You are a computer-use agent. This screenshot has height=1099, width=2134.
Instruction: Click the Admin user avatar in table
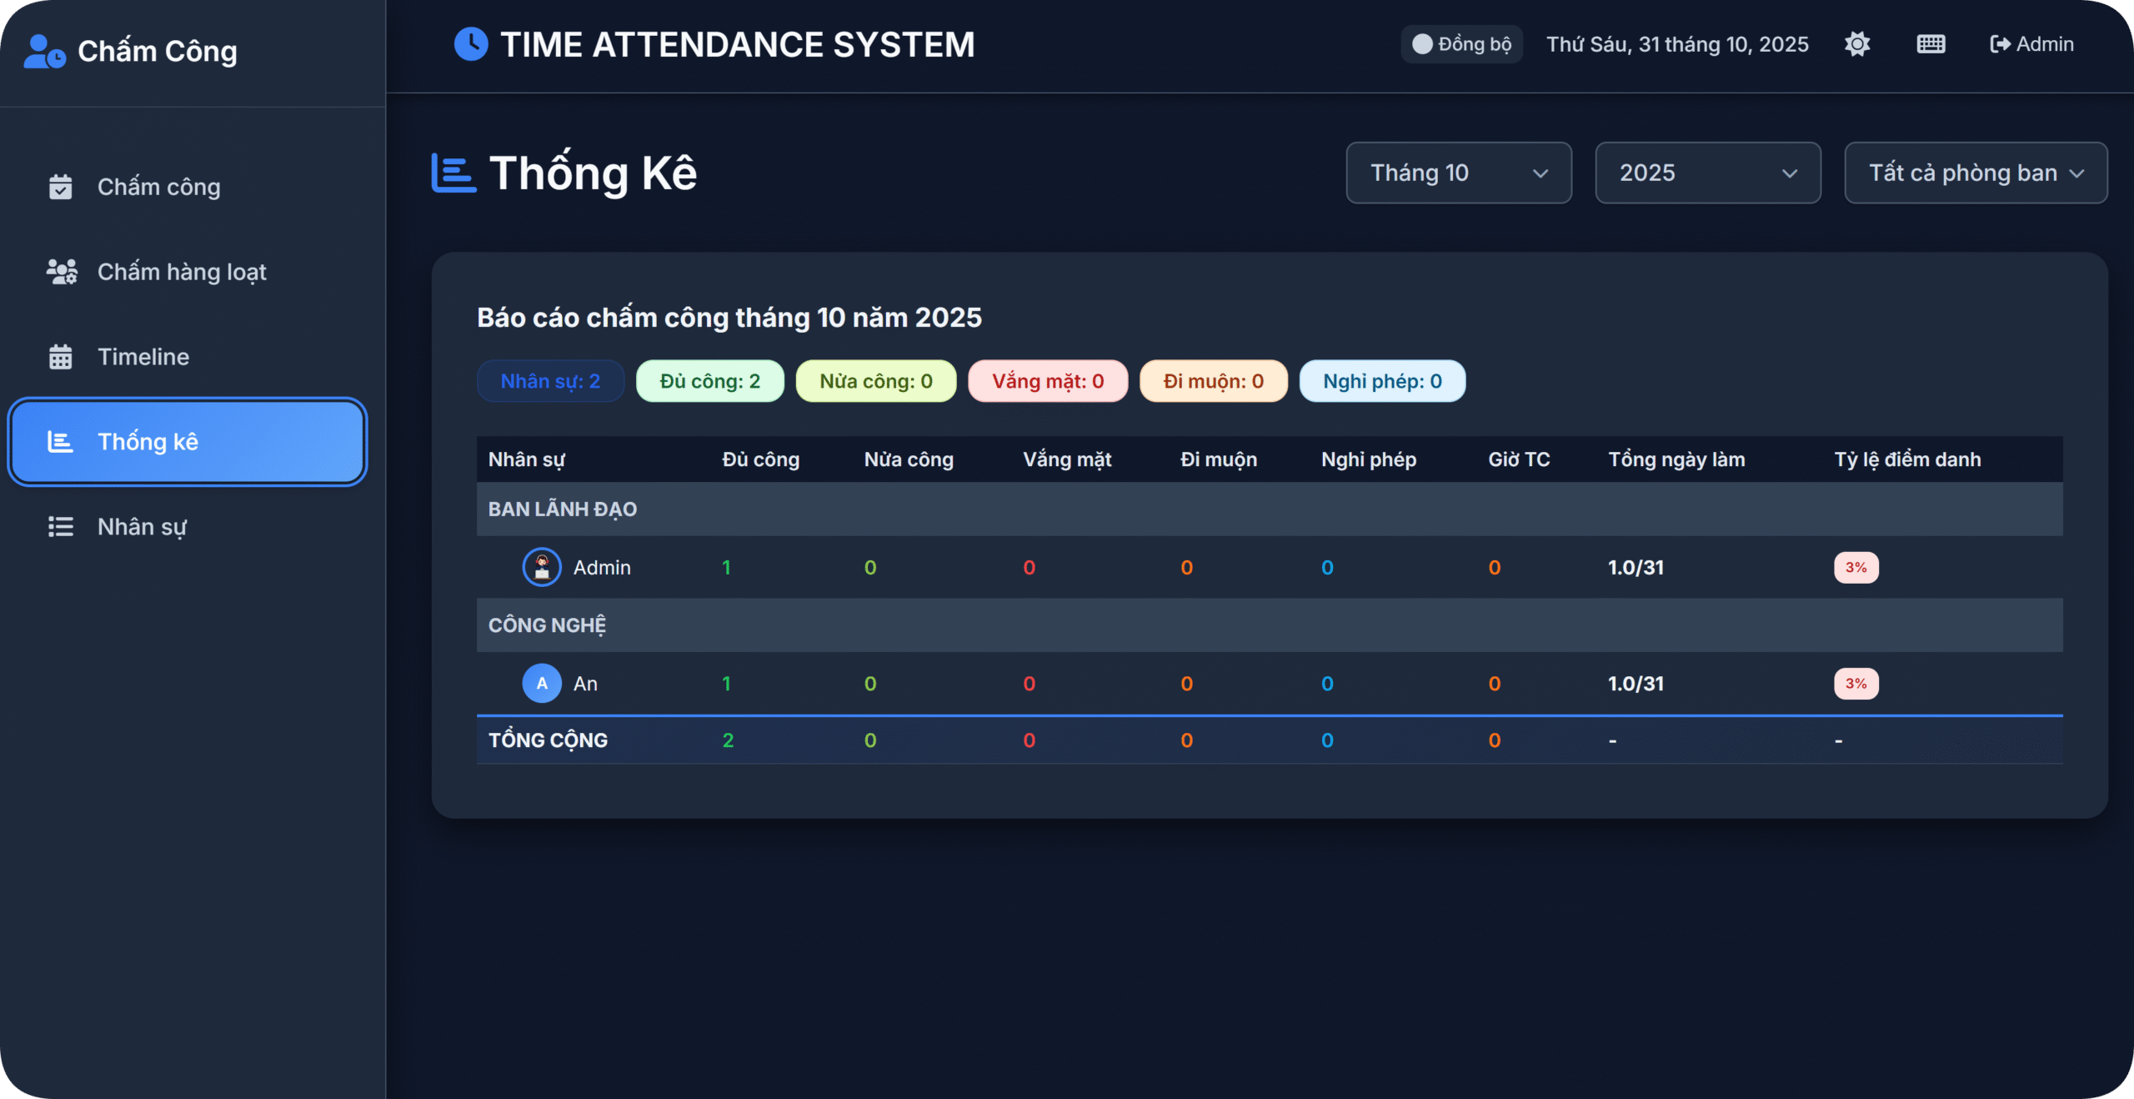click(542, 568)
